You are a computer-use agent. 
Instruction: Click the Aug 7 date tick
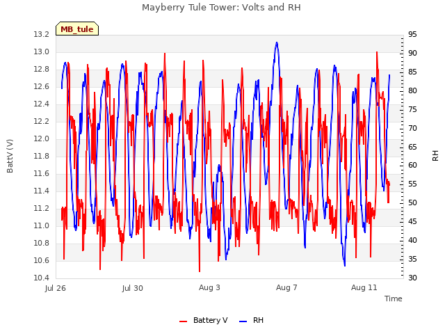click(286, 287)
